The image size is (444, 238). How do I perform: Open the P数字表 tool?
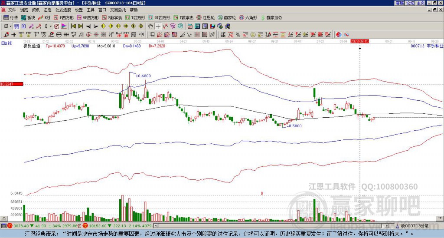pos(112,17)
